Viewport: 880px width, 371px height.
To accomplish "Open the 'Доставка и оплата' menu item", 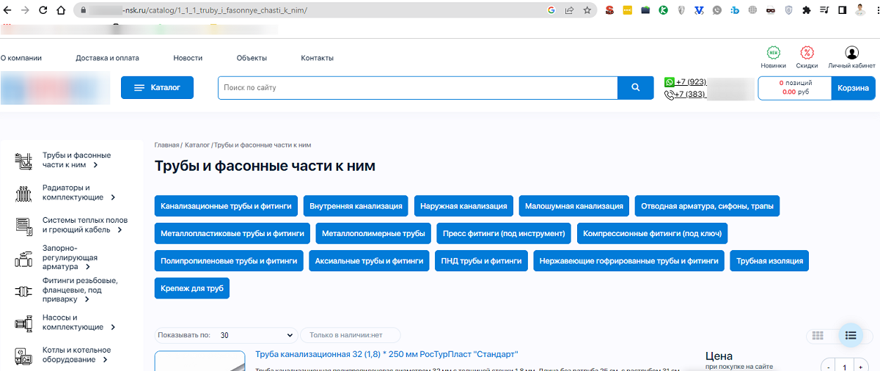I will tap(107, 58).
